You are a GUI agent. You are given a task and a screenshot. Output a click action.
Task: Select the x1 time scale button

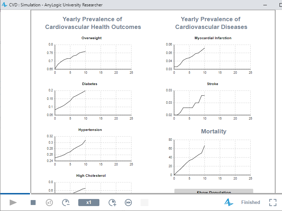(x=88, y=202)
